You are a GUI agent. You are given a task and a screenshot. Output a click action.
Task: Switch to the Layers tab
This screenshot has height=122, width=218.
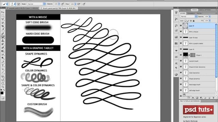click(183, 14)
